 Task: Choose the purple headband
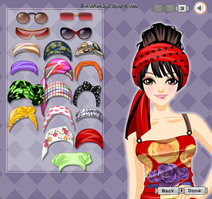(x=24, y=68)
